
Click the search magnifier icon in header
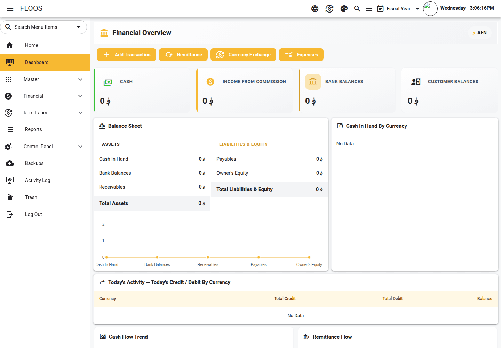click(357, 9)
